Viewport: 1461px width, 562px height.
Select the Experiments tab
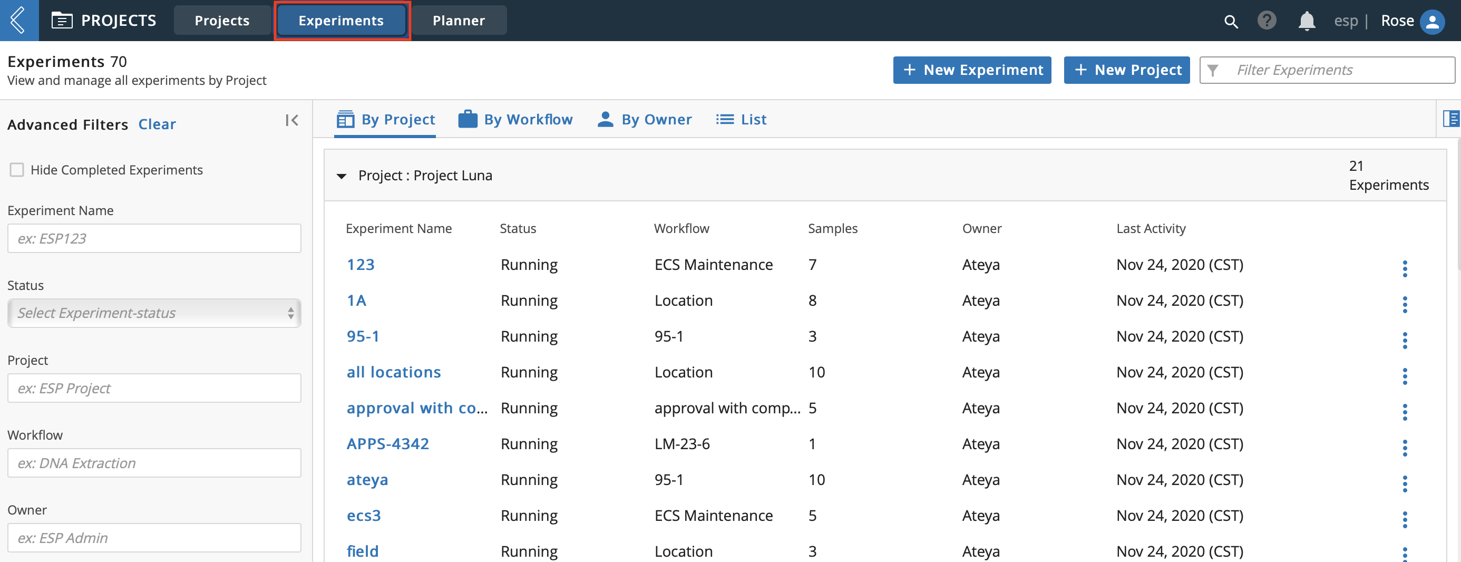[342, 21]
